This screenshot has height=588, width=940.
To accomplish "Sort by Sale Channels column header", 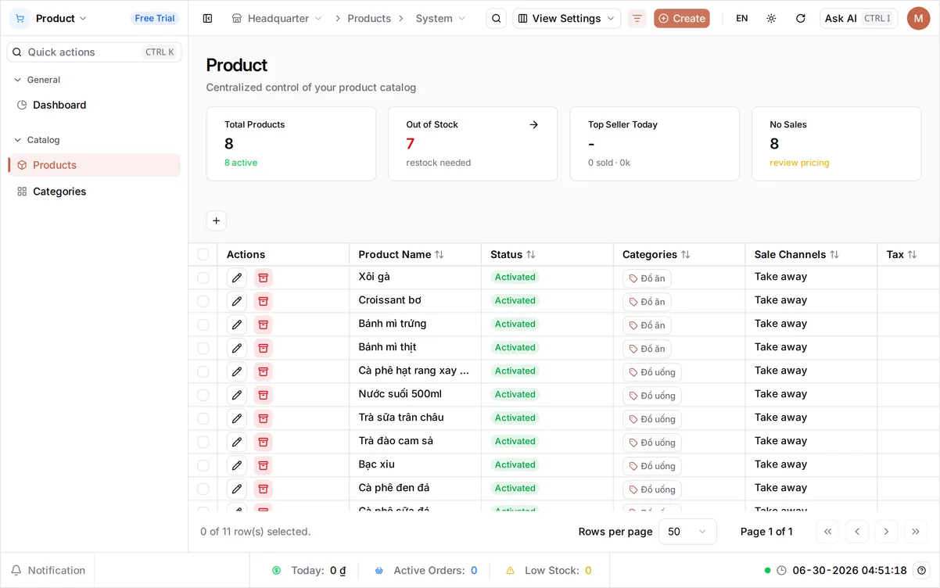I will pos(796,254).
